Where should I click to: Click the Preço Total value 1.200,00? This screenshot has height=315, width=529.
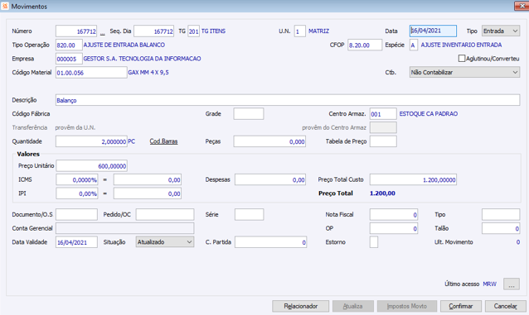tap(382, 193)
